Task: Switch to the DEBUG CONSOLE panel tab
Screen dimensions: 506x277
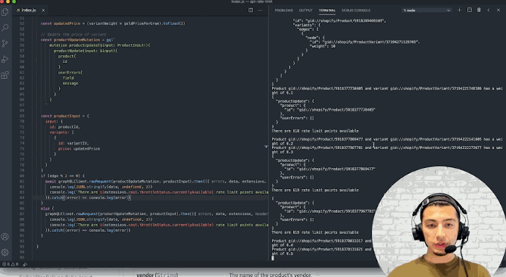Action: (x=356, y=11)
